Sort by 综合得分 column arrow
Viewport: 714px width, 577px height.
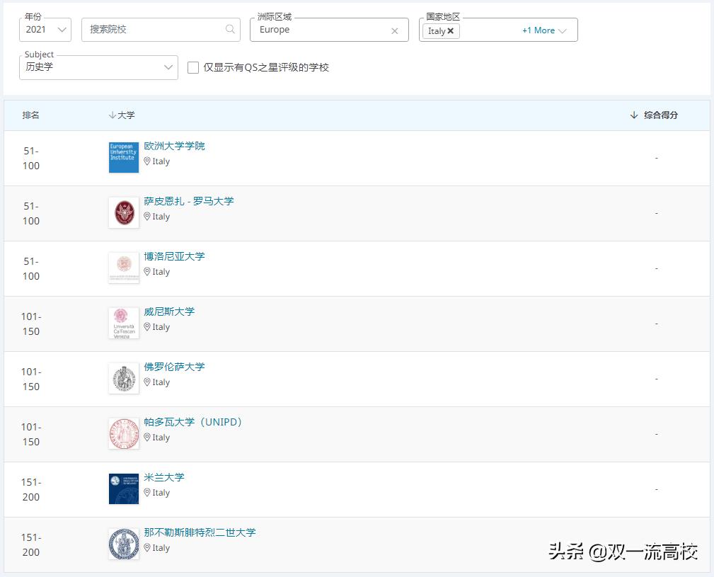633,114
